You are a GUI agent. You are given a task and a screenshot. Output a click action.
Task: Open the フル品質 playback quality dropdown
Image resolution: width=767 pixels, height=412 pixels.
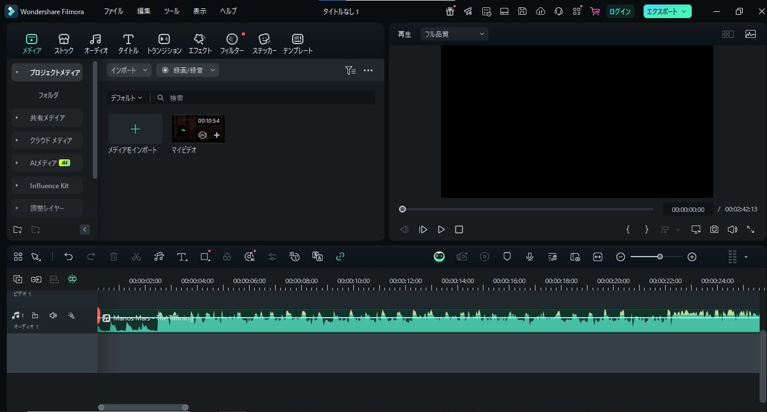455,34
